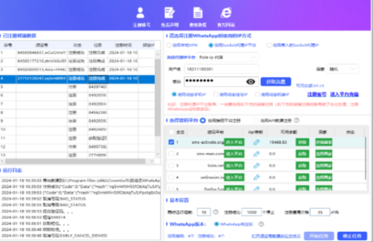The width and height of the screenshot is (373, 242).
Task: Click the accounts table horizontal scrollbar thumb
Action: point(76,161)
